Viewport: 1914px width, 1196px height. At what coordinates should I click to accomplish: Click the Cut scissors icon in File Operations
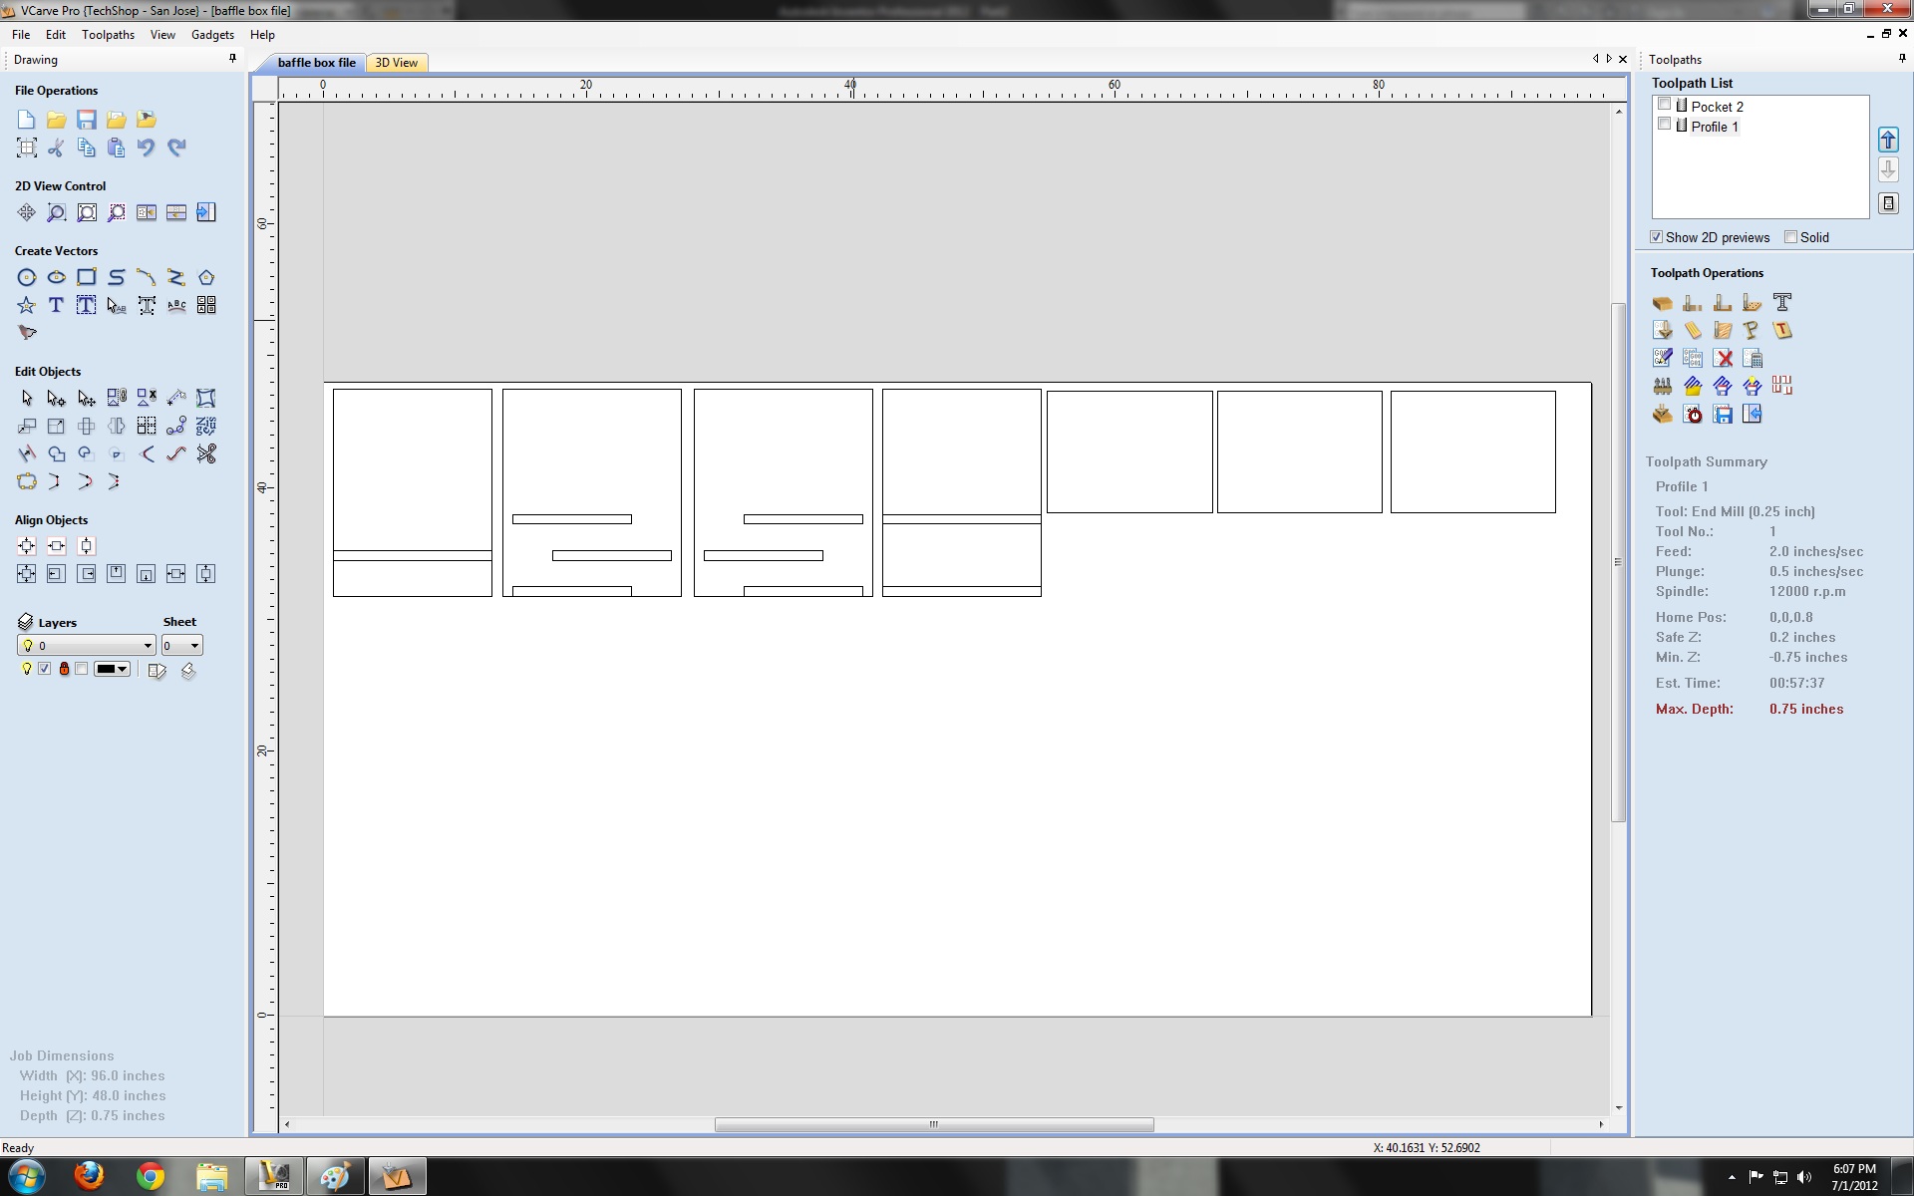57,148
